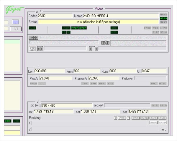
Task: Click the plus button in Resizing
Action: (x=115, y=118)
